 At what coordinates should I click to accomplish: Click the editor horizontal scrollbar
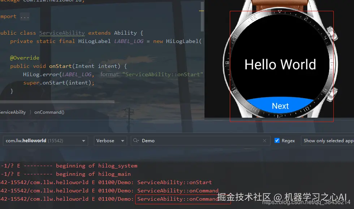(x=57, y=102)
